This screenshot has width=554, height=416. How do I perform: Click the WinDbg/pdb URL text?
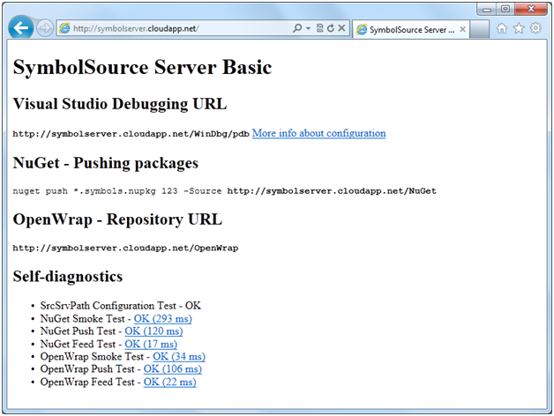(x=131, y=134)
